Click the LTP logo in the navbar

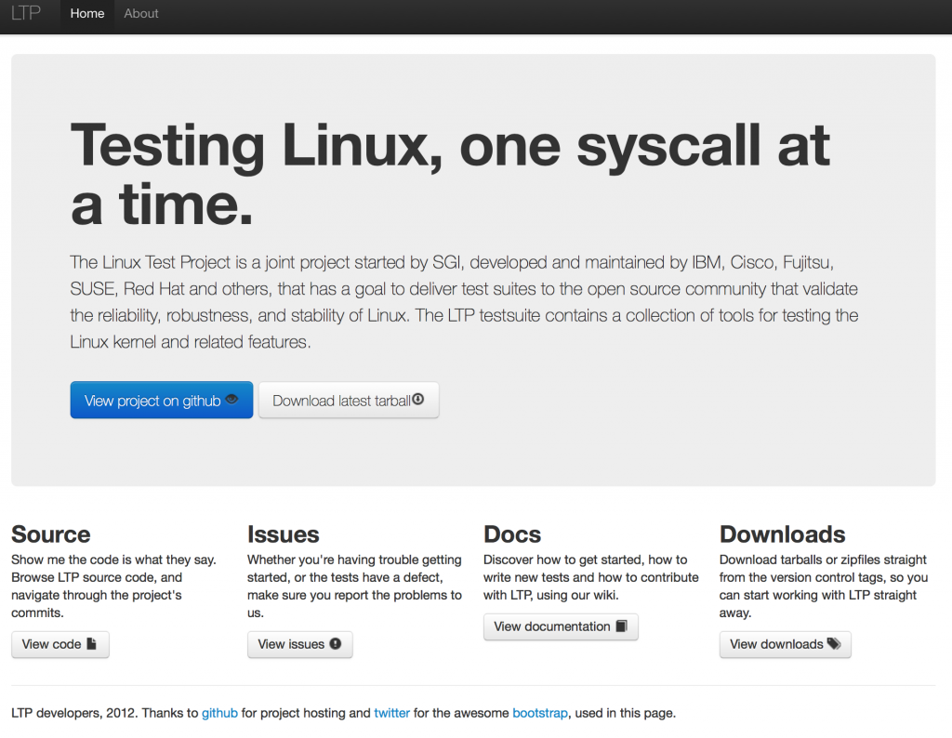coord(27,13)
